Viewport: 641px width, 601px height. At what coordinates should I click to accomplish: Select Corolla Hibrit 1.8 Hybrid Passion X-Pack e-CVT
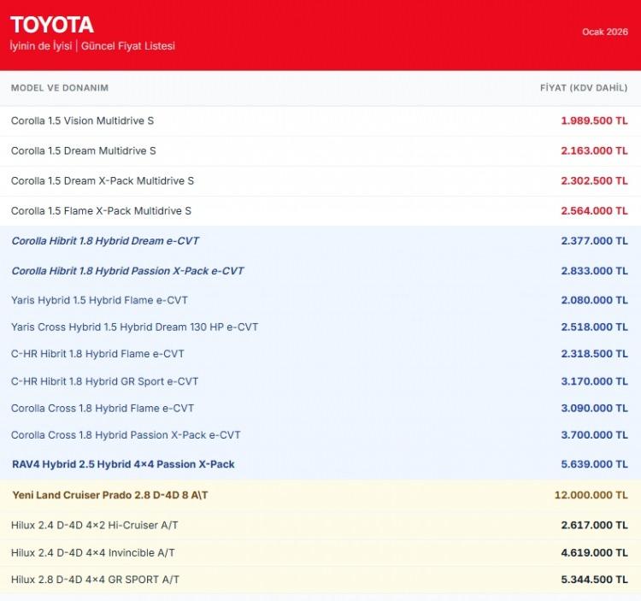click(127, 271)
